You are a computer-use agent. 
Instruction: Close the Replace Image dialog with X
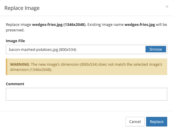167,7
